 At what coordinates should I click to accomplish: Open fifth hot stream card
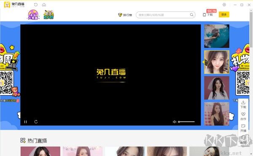(209, 151)
